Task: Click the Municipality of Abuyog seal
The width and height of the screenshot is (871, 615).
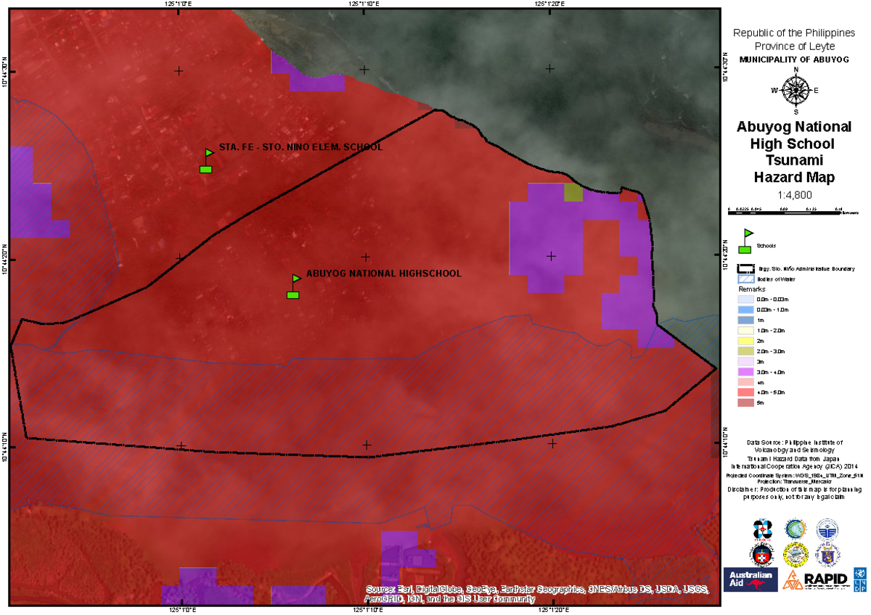Action: pyautogui.click(x=796, y=555)
